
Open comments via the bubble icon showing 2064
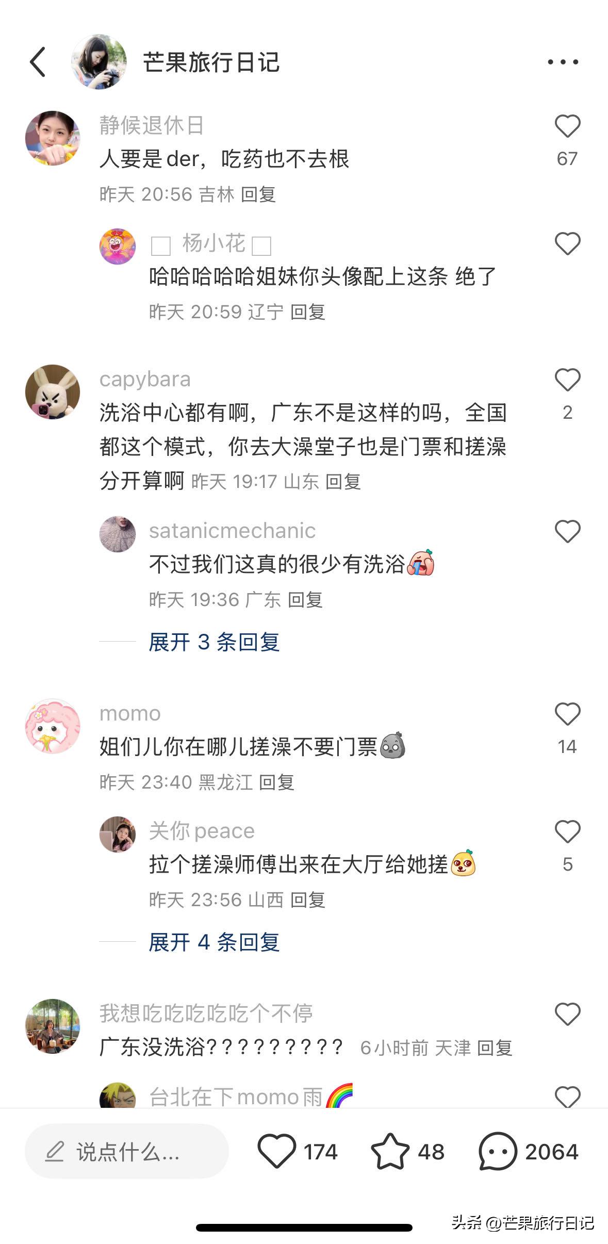coord(498,1151)
